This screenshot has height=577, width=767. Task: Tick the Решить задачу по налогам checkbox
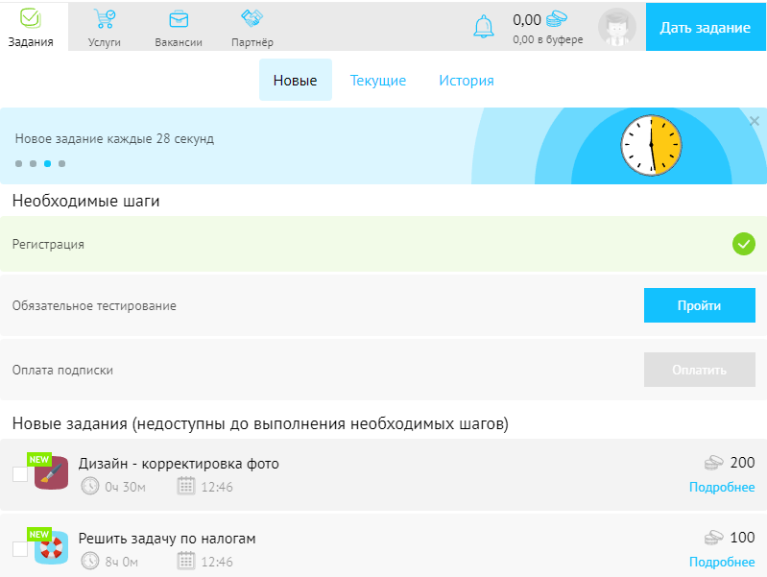point(20,549)
